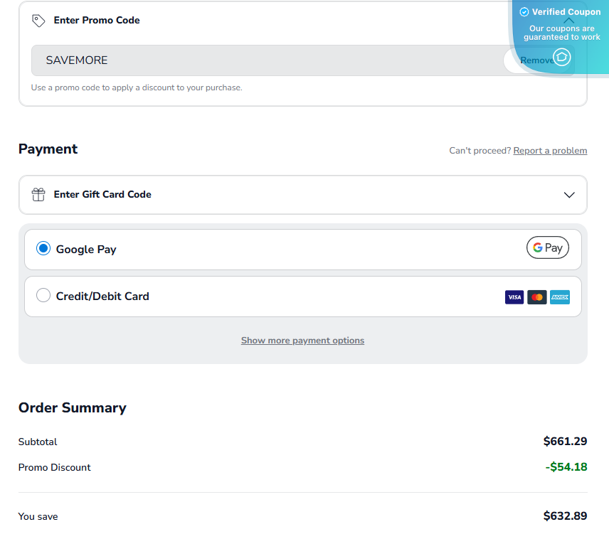Image resolution: width=609 pixels, height=534 pixels.
Task: Click the gift box icon
Action: 38,194
